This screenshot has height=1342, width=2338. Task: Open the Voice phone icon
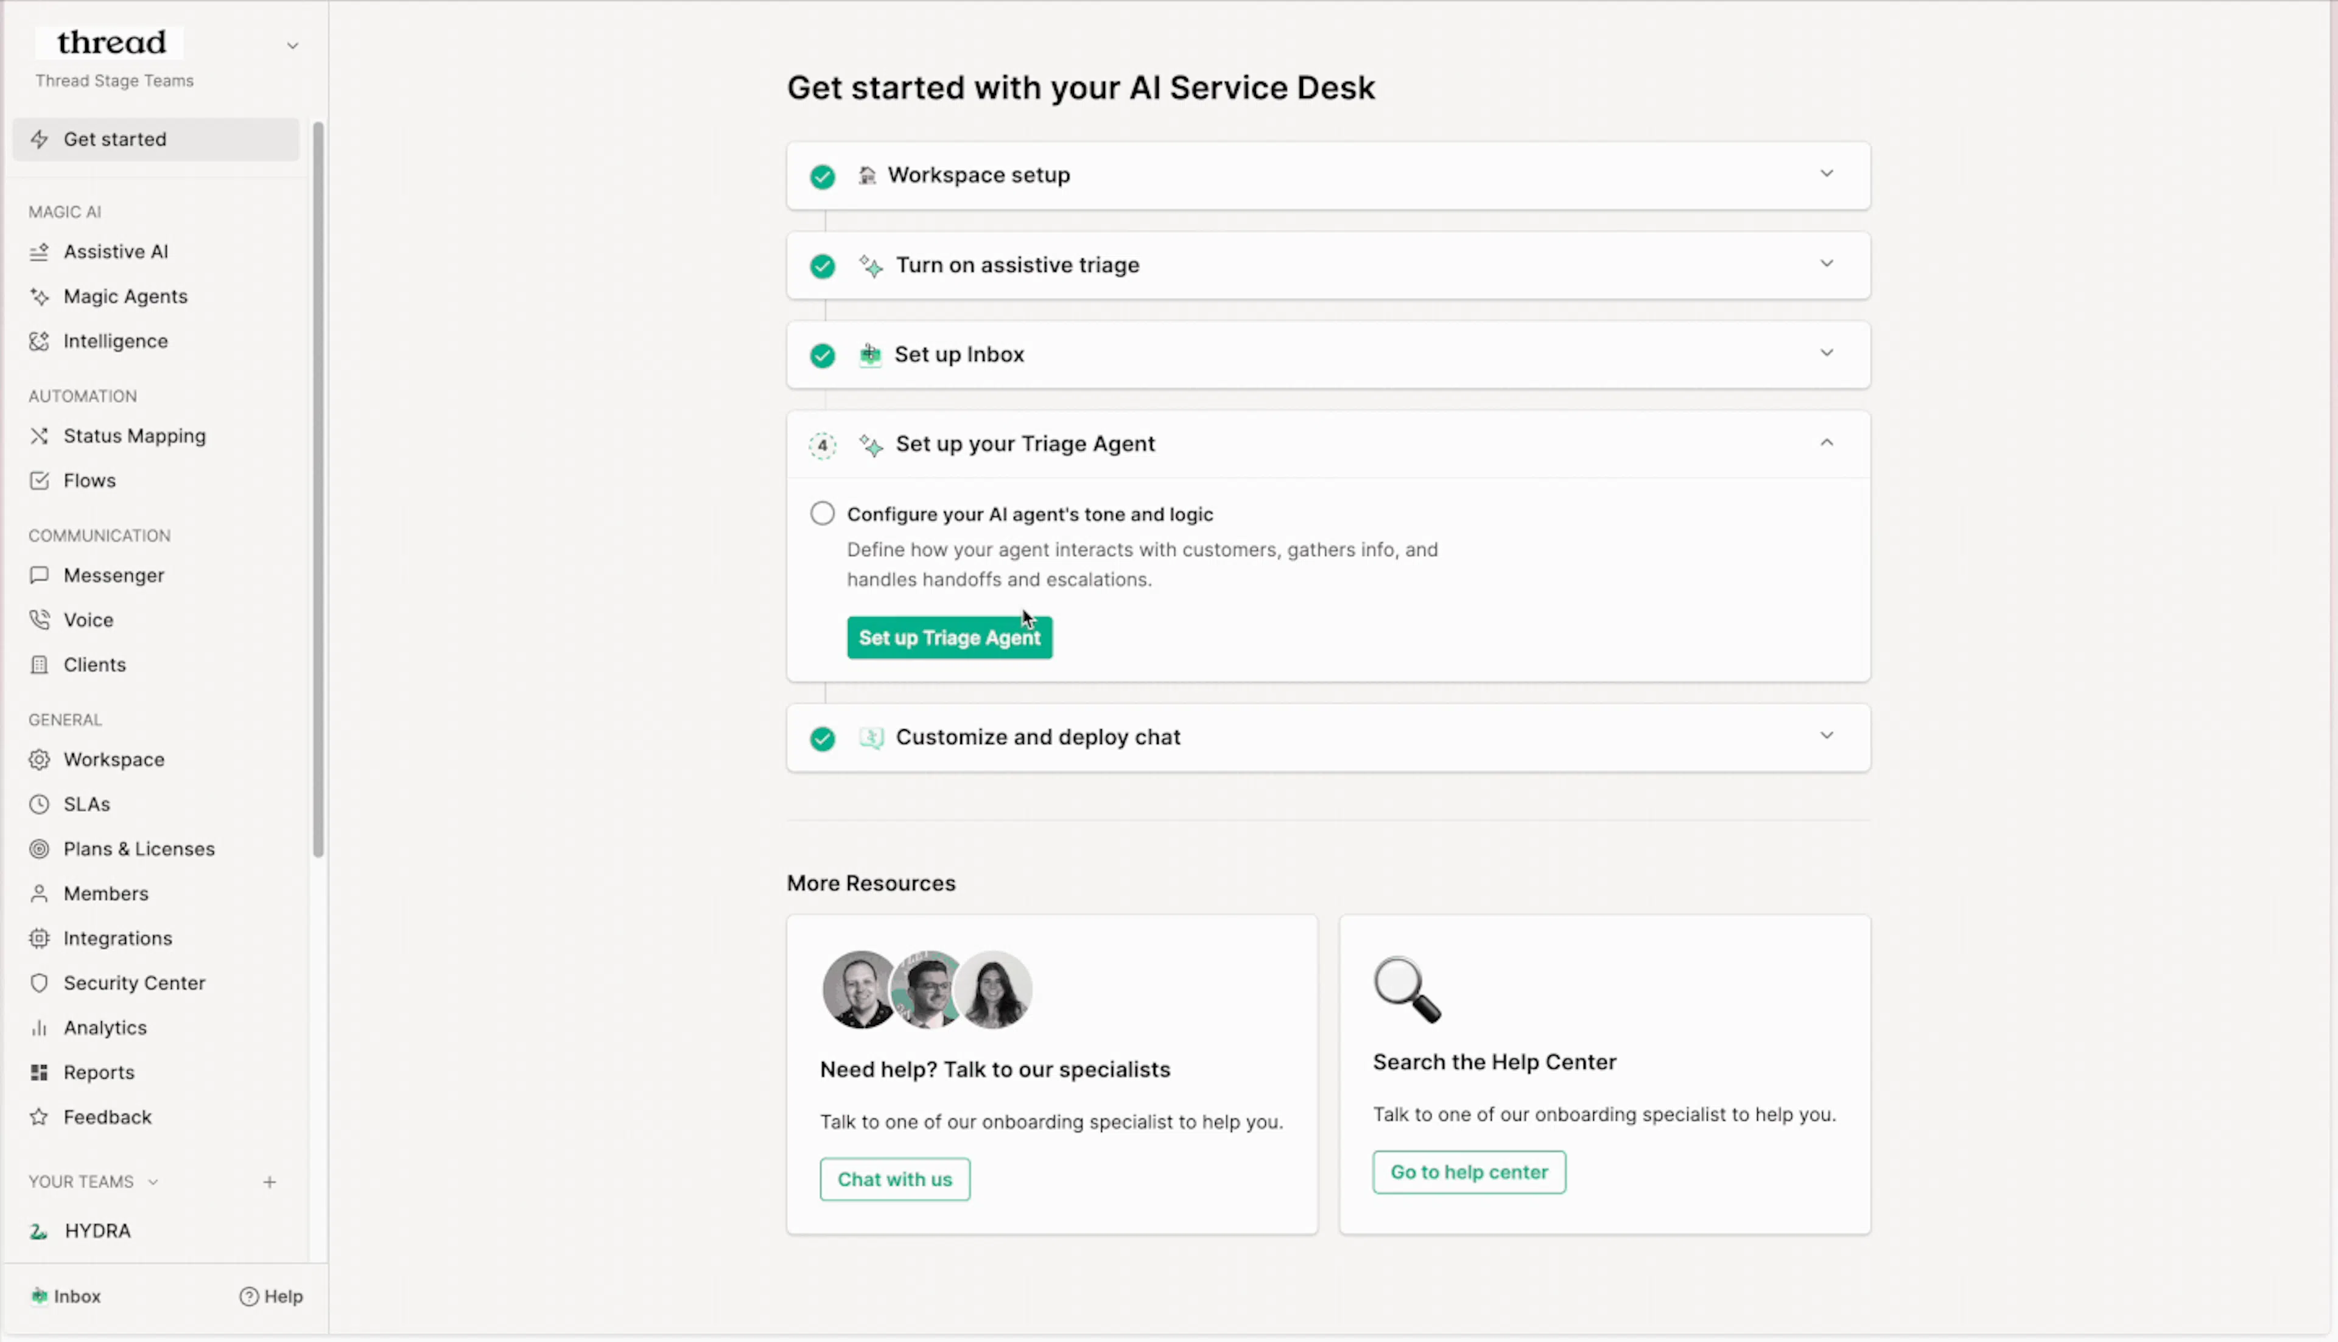tap(39, 620)
